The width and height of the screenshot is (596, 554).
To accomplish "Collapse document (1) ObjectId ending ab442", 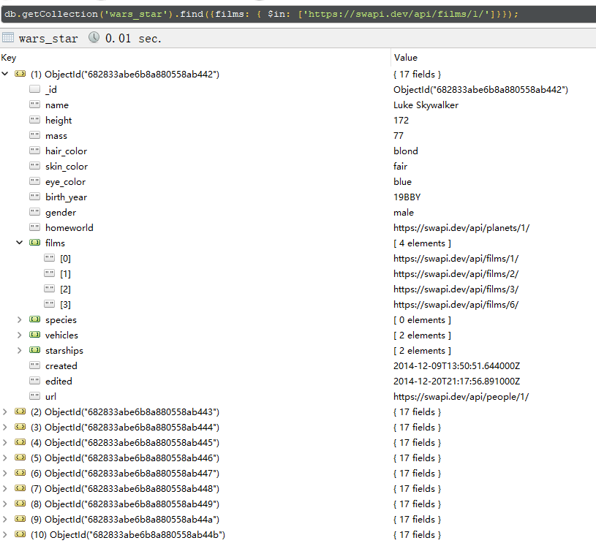I will 5,74.
